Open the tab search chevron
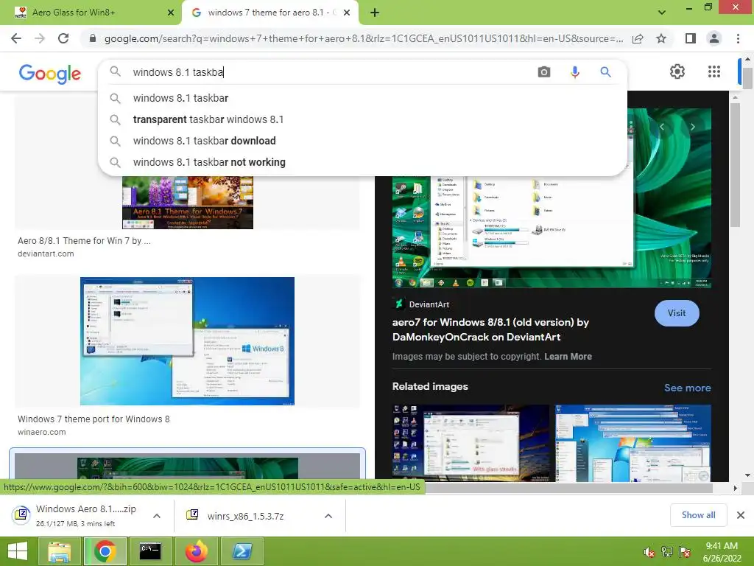 (662, 13)
